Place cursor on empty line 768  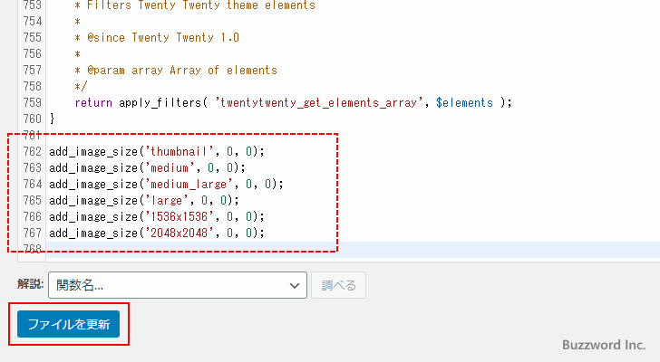click(353, 249)
